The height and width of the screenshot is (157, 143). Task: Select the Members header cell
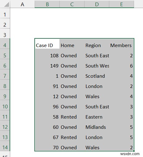pos(121,45)
